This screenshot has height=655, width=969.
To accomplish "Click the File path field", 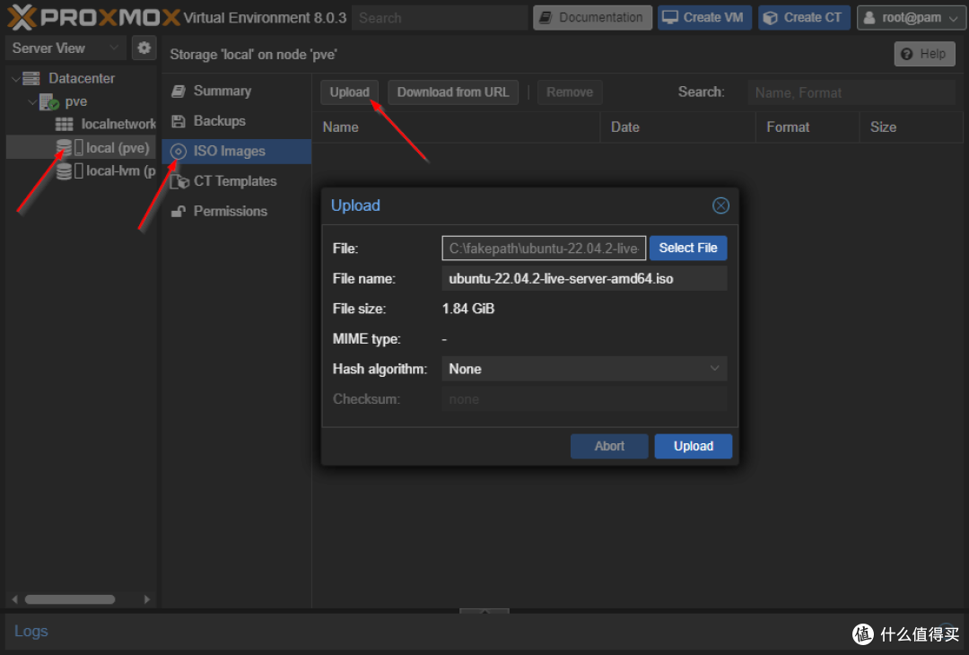I will (x=544, y=248).
